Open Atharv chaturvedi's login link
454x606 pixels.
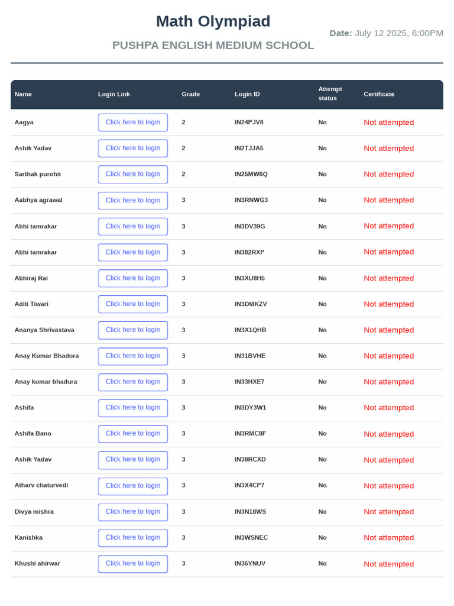[133, 486]
